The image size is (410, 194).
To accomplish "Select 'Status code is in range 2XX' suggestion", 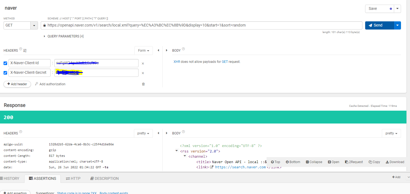I will pos(77,193).
